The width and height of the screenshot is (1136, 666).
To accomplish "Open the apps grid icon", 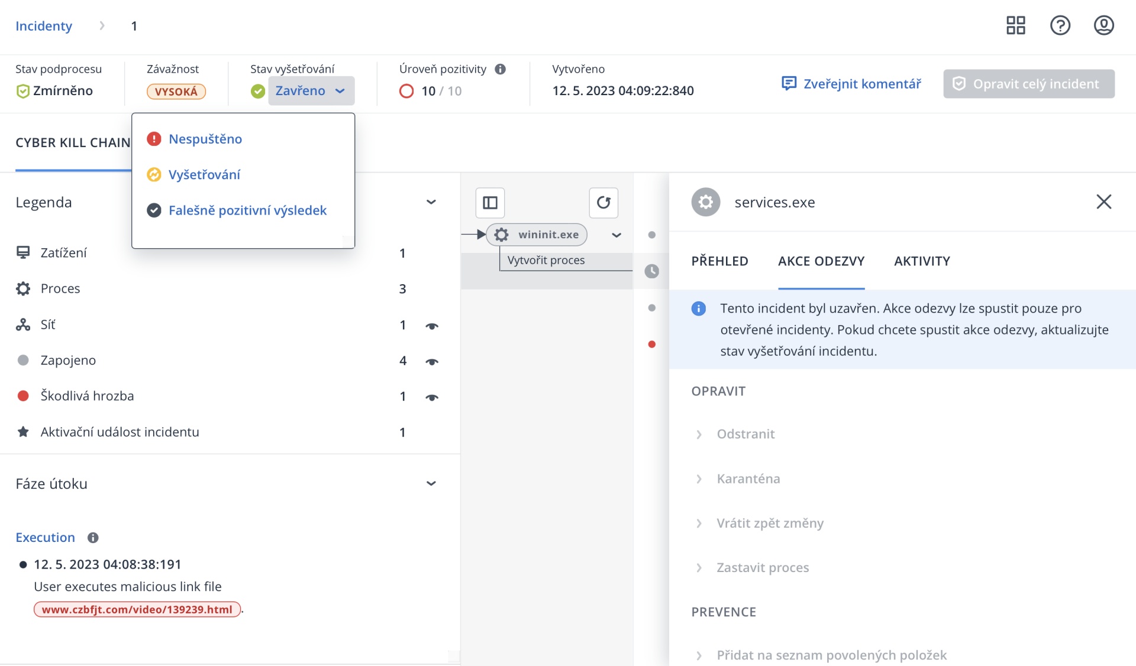I will pos(1016,25).
